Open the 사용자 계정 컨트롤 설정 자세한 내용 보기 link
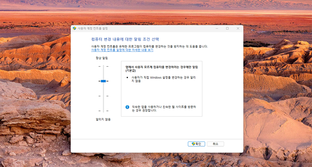 pos(122,50)
